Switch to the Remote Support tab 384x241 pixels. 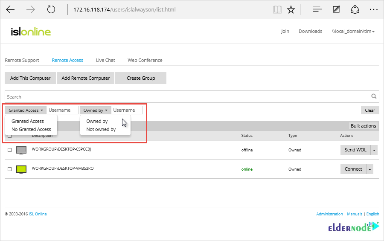pyautogui.click(x=22, y=60)
